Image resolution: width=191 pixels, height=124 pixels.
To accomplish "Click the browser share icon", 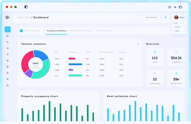I will tap(169, 7).
